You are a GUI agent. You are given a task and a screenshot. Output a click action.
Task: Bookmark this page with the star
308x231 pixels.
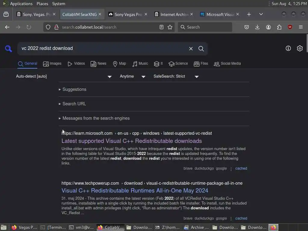click(170, 27)
